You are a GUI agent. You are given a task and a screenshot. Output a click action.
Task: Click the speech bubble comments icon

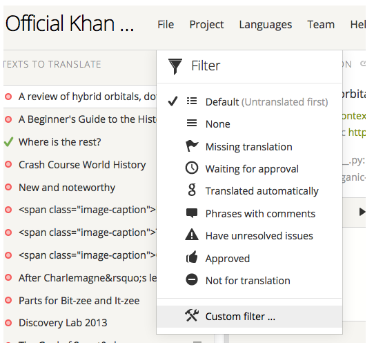192,213
